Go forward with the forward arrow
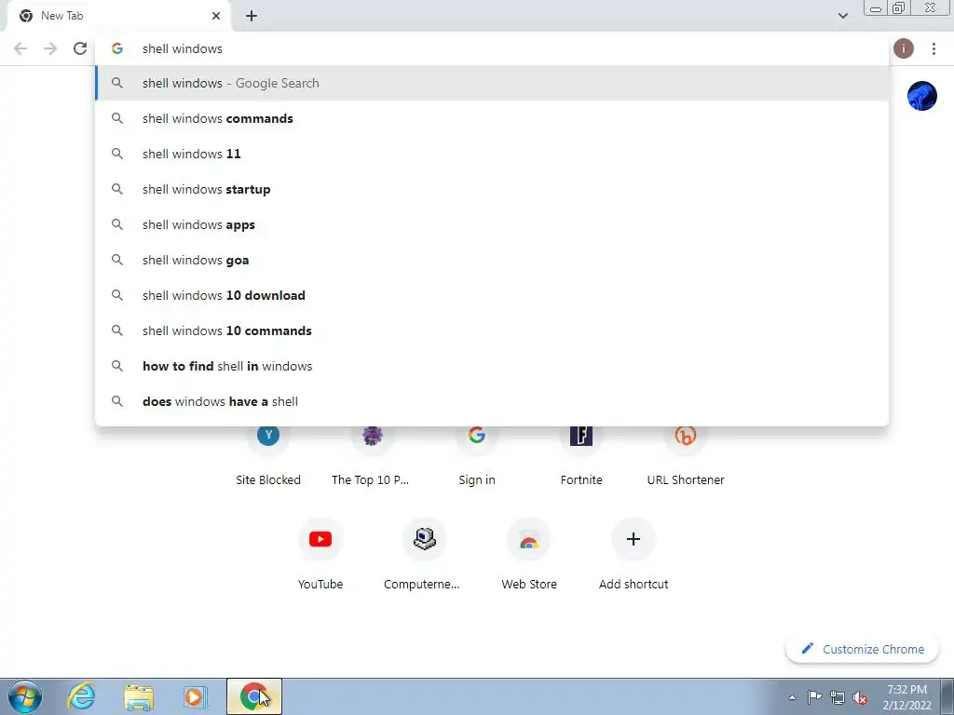The image size is (954, 715). tap(50, 48)
